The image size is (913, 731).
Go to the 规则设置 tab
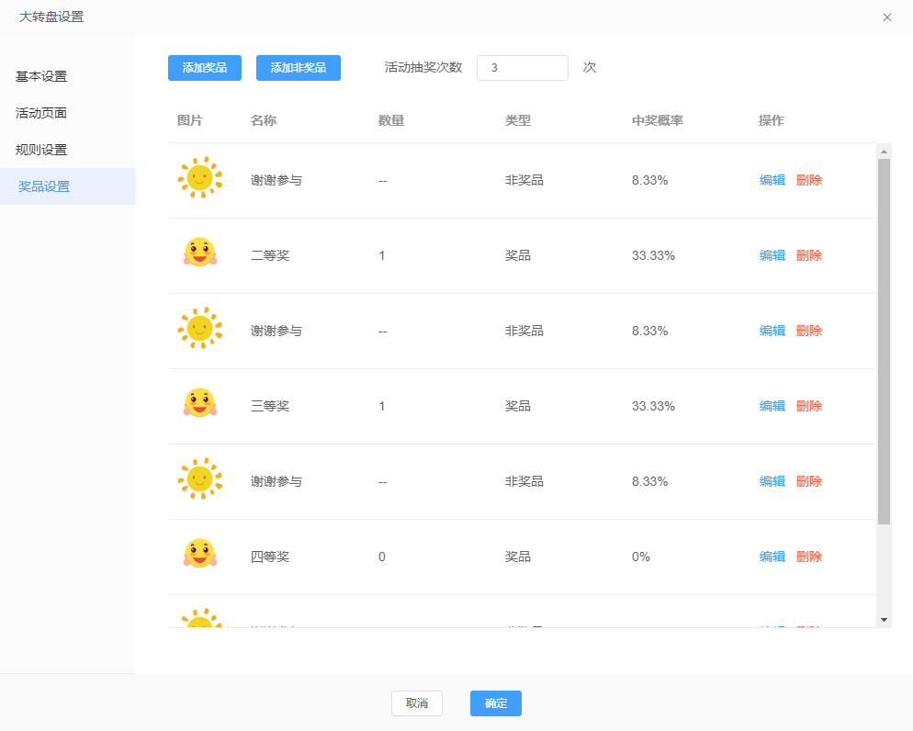point(41,150)
